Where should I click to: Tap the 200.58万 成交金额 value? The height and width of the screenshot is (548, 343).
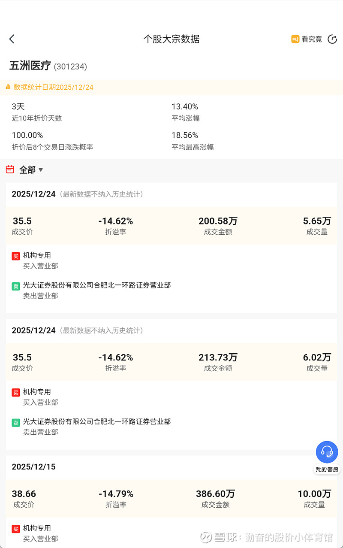click(x=218, y=221)
